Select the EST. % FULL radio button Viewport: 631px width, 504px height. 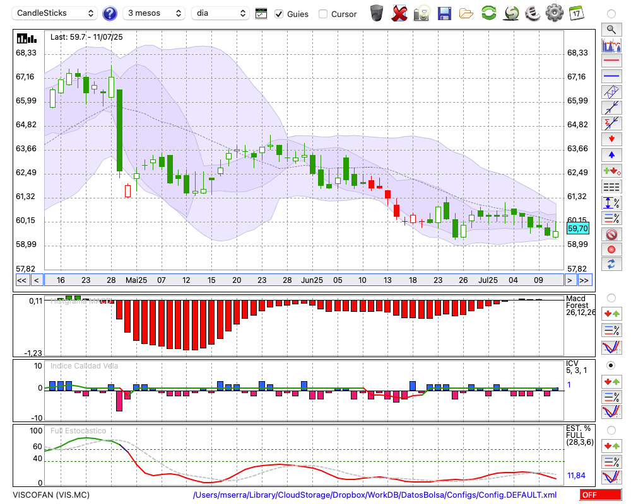[611, 430]
